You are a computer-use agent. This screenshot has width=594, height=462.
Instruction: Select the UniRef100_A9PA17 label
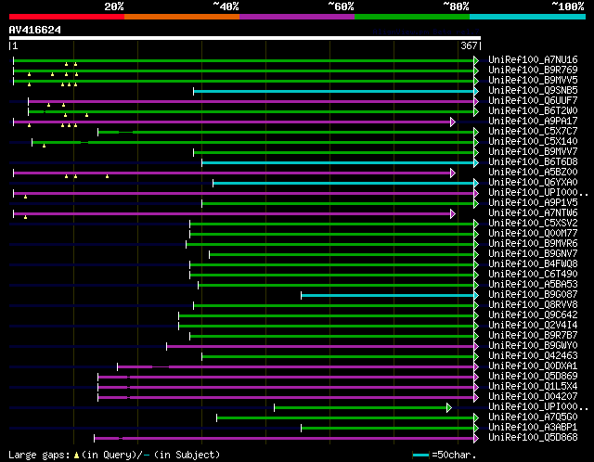533,122
